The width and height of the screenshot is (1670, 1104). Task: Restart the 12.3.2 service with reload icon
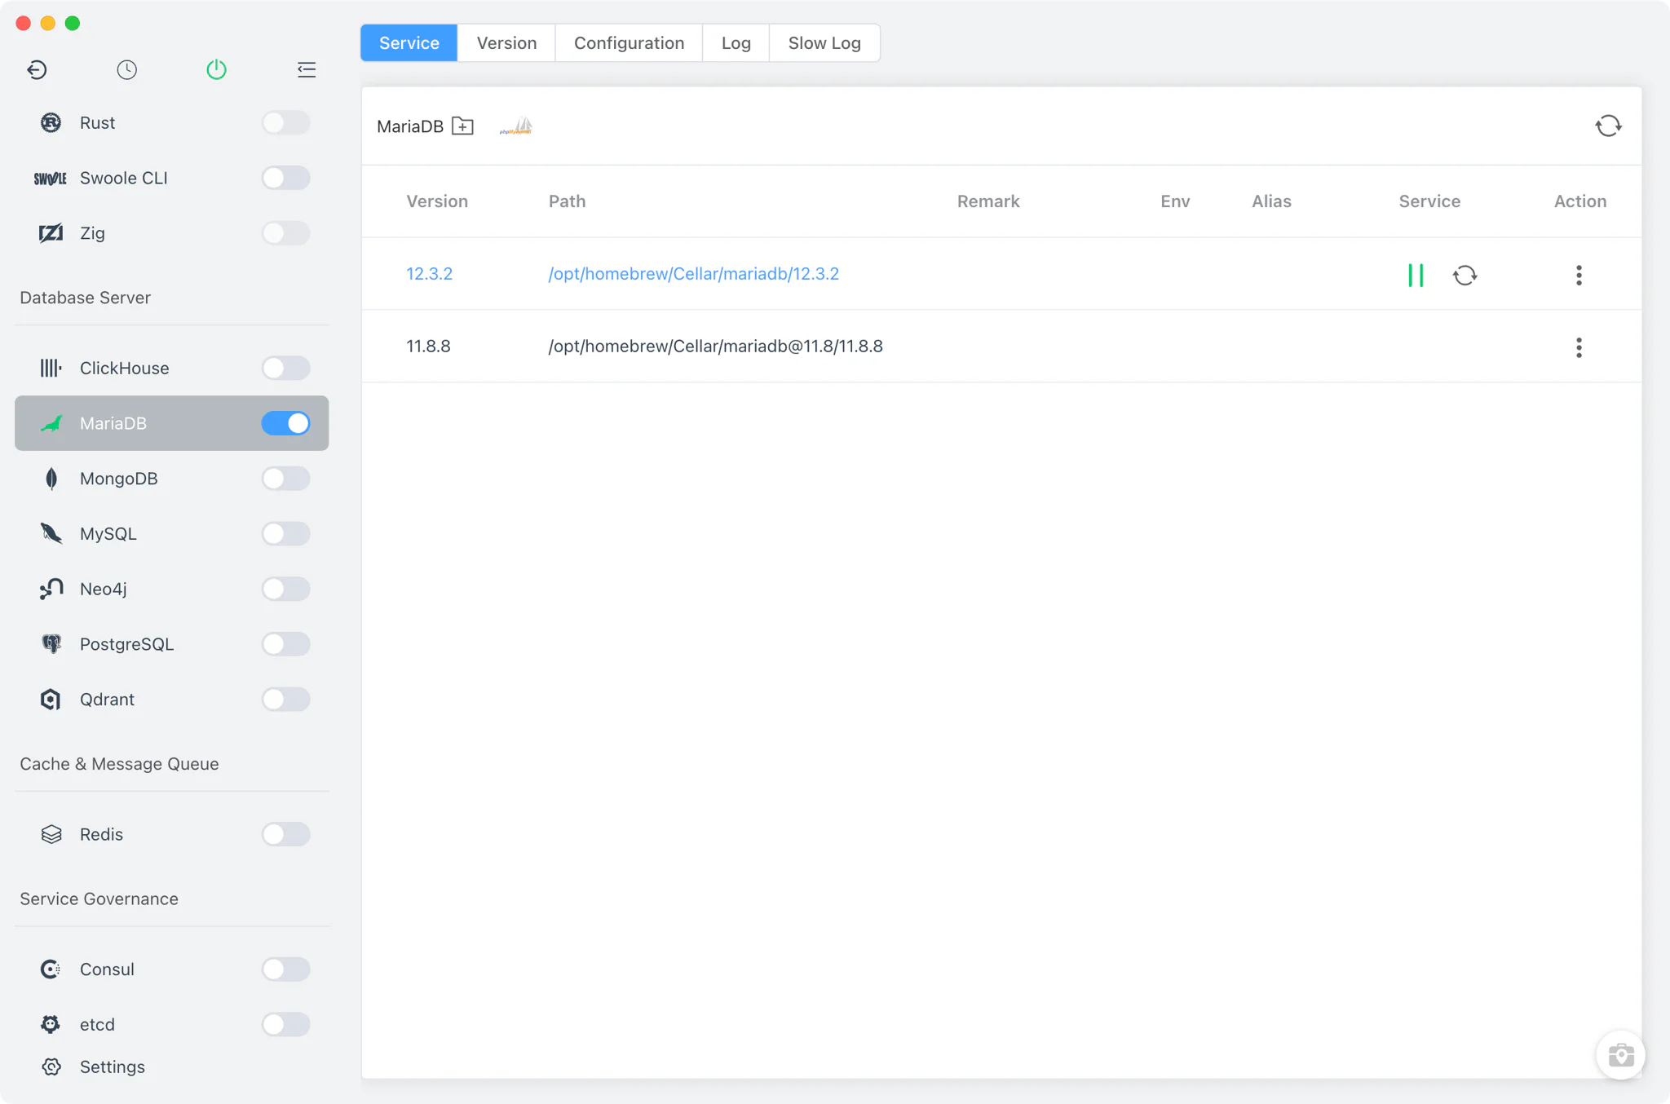pyautogui.click(x=1465, y=275)
